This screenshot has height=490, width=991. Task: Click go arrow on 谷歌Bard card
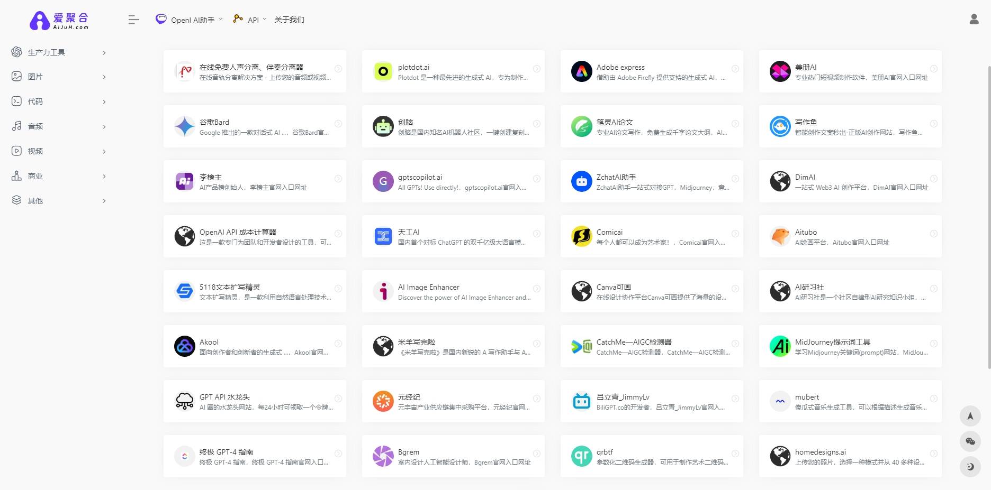[x=338, y=124]
